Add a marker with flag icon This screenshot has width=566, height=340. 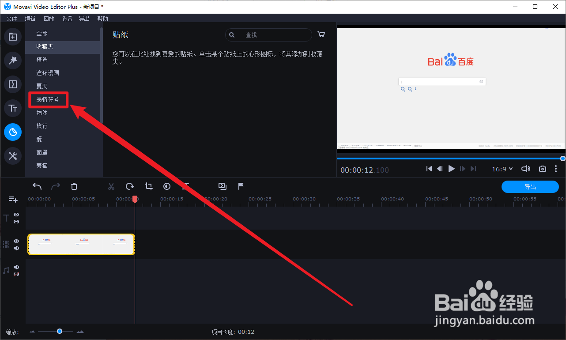(x=241, y=186)
